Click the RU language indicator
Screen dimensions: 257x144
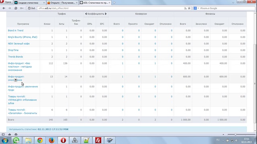click(x=218, y=140)
